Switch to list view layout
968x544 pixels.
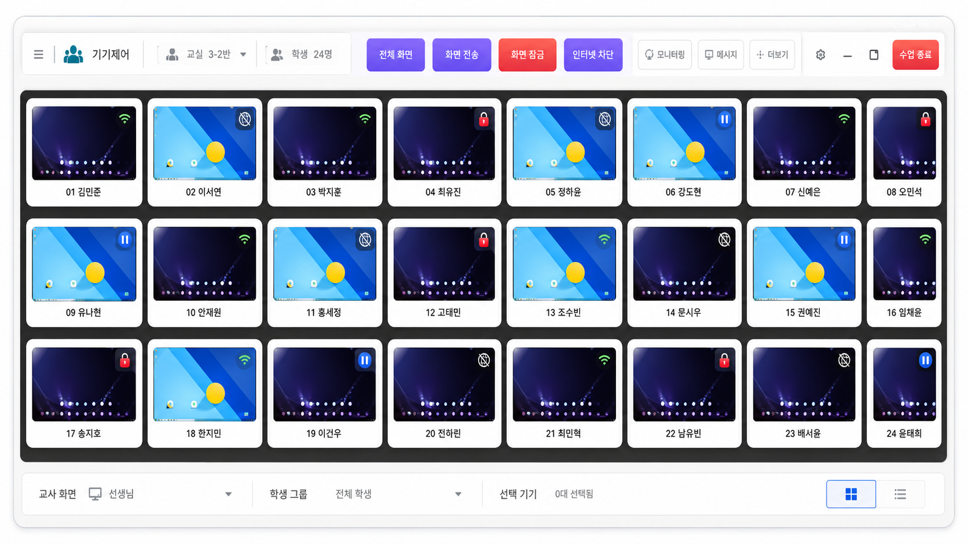click(x=900, y=494)
